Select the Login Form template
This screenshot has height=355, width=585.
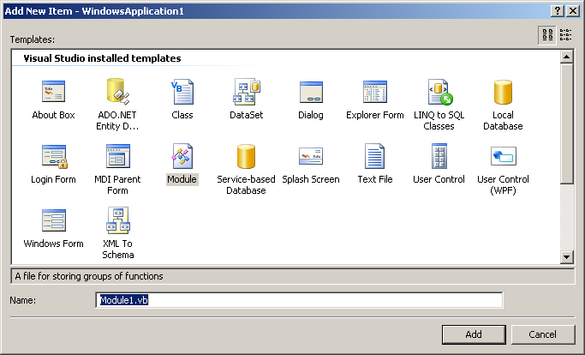click(x=53, y=157)
